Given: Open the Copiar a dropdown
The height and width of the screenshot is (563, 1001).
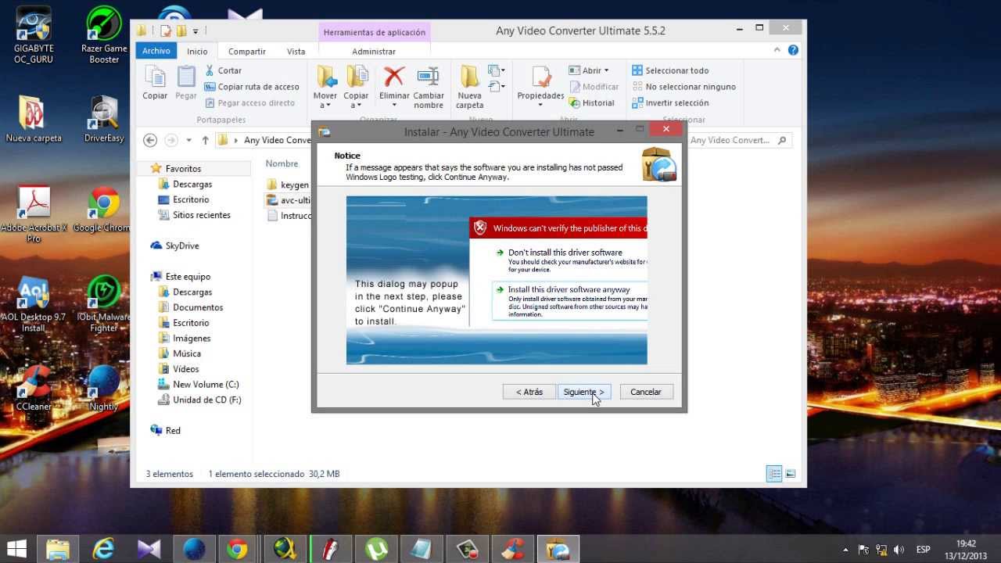Looking at the screenshot, I should [x=357, y=88].
